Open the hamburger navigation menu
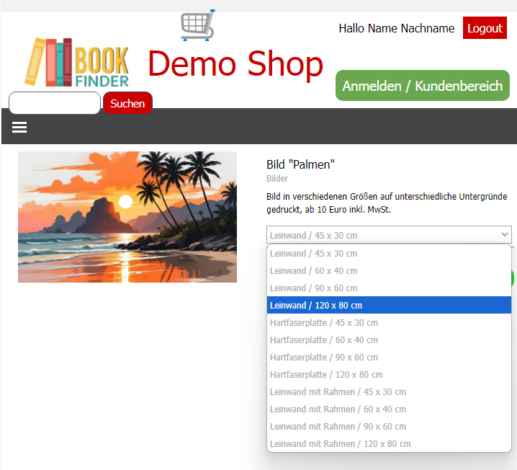 pyautogui.click(x=19, y=127)
